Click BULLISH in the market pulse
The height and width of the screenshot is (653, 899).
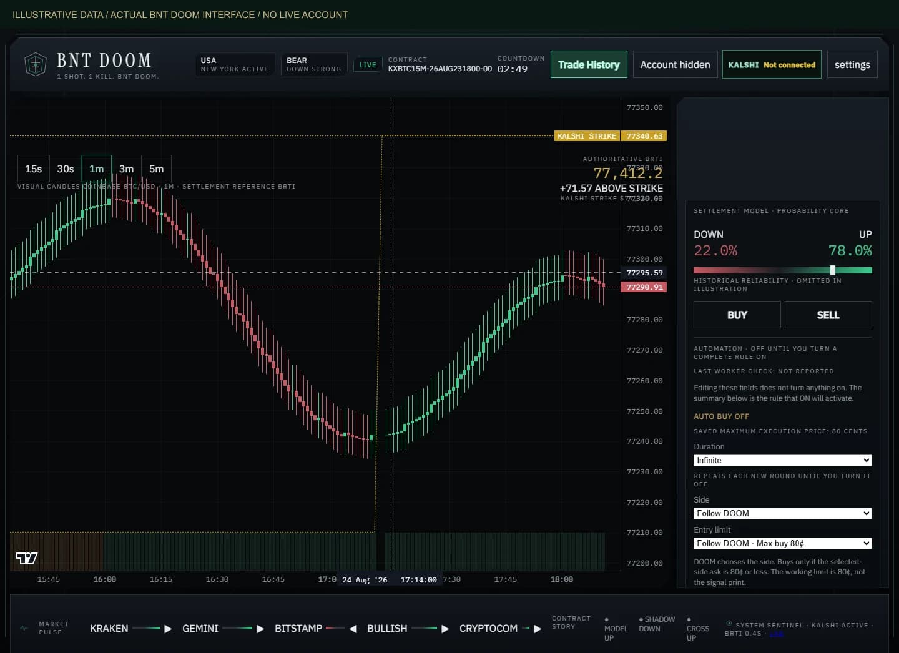[387, 629]
